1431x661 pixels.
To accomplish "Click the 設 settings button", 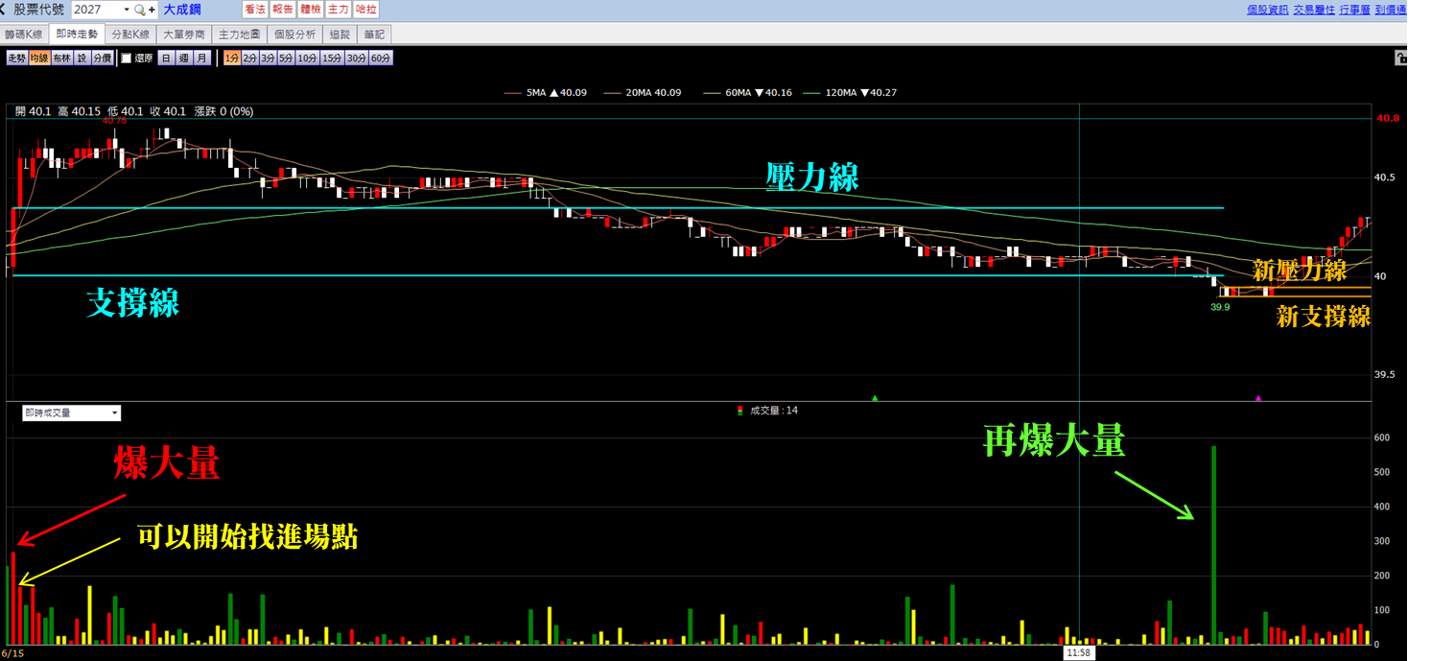I will (x=82, y=59).
